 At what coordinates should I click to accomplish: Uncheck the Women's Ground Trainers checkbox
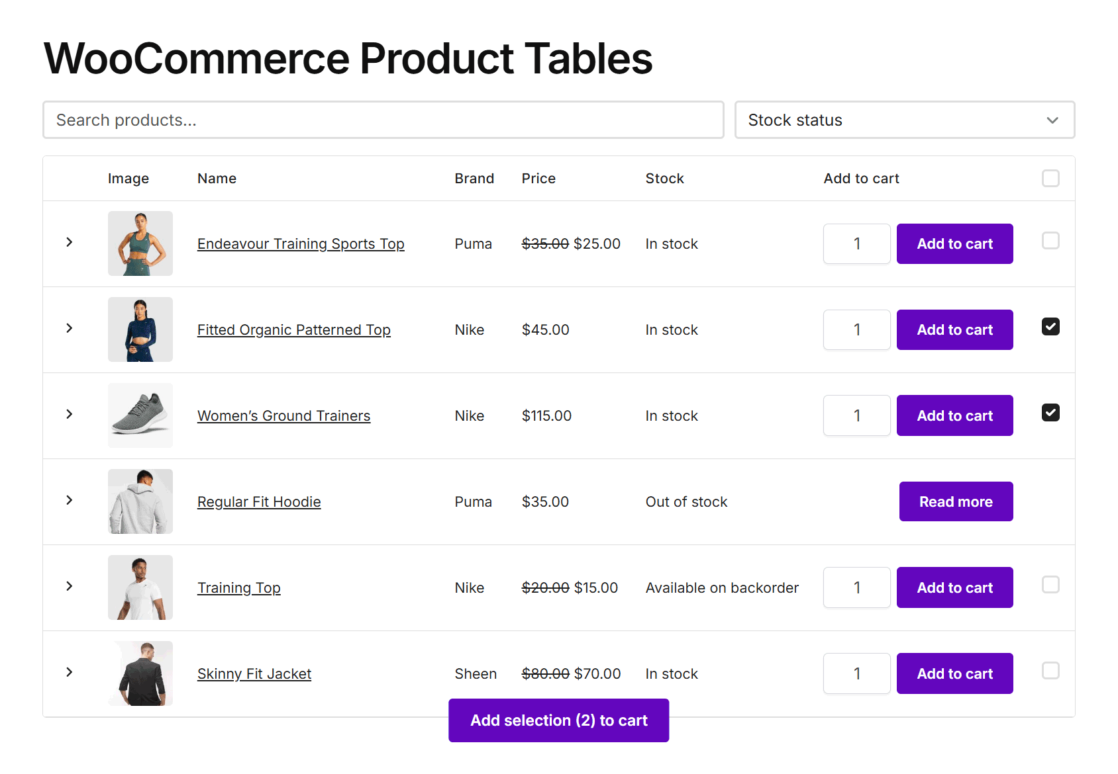[1050, 413]
